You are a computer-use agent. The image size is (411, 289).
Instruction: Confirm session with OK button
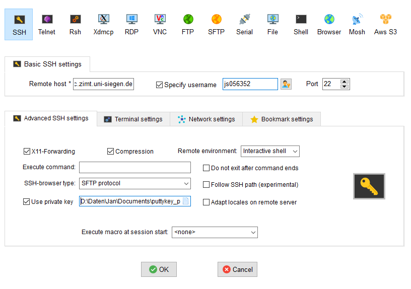coord(159,269)
